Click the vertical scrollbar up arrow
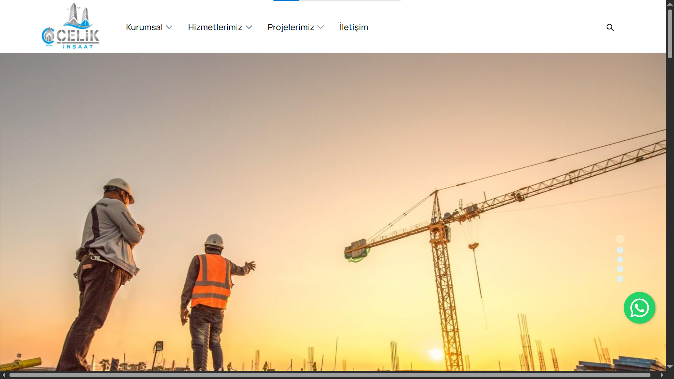Viewport: 674px width, 379px height. pyautogui.click(x=670, y=4)
